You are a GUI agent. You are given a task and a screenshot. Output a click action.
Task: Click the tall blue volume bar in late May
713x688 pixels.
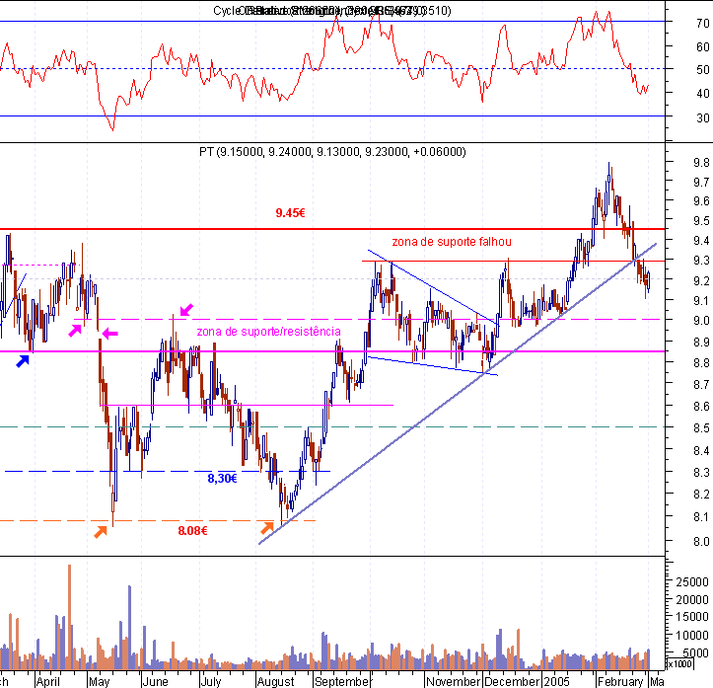point(129,628)
